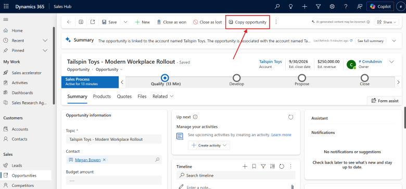Screen dimensions: 406x189
Task: Click the Help question mark icon
Action: [x=346, y=6]
